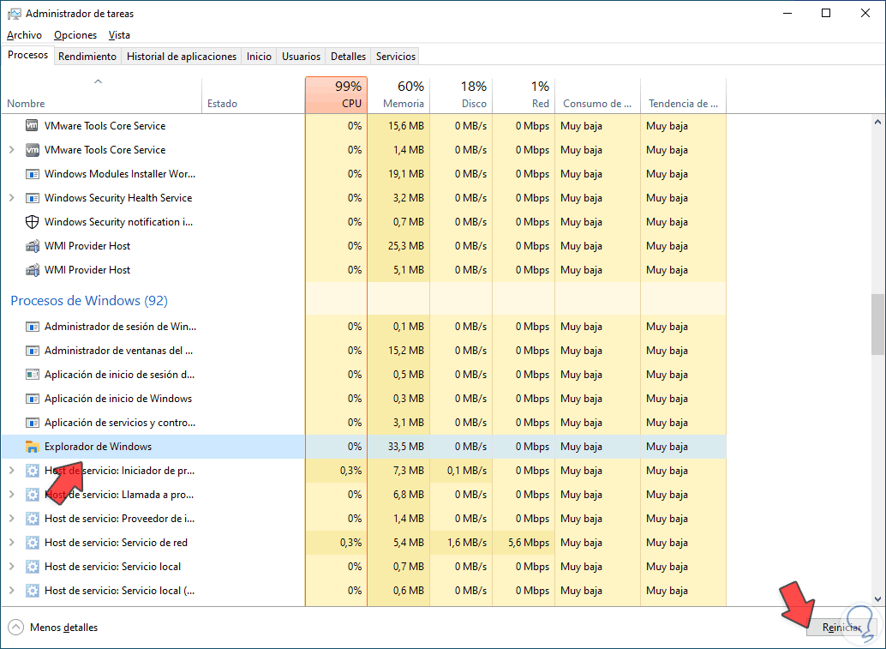Click the Reiniciar button

[x=841, y=628]
